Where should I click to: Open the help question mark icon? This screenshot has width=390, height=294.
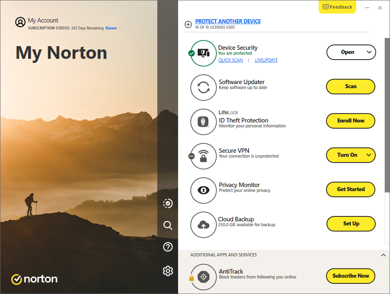(x=167, y=247)
